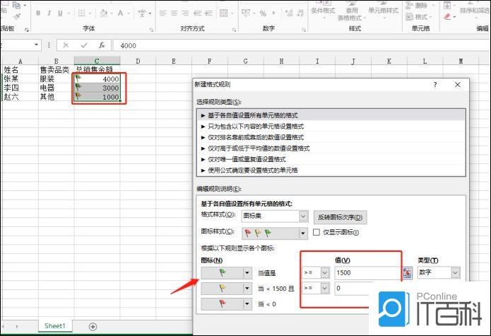The height and width of the screenshot is (336, 491).
Task: Click the accounting number format icon
Action: coord(246,13)
